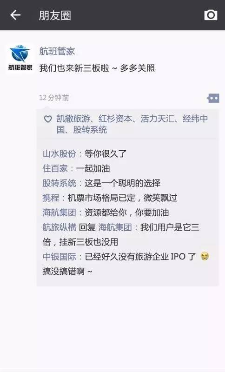This screenshot has height=372, width=225.
Task: Tap the 朋友圈 title in header
Action: [x=55, y=15]
